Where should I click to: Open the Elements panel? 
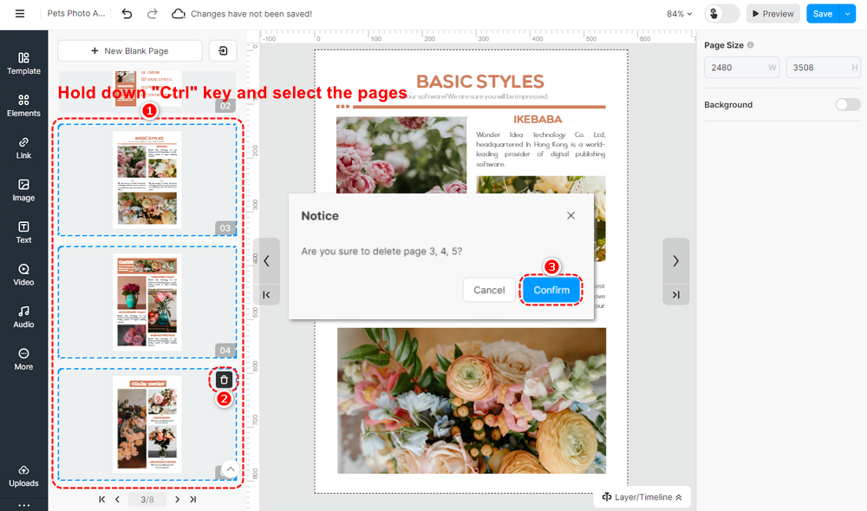pos(23,106)
